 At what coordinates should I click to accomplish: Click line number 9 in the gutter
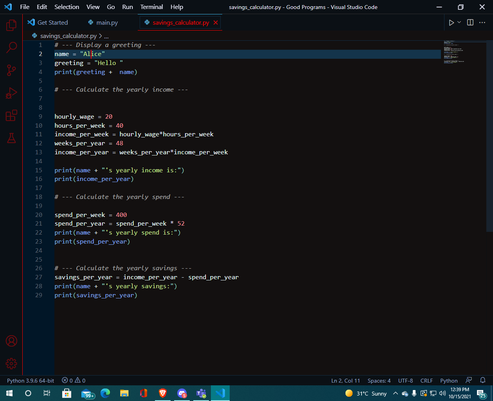click(x=40, y=117)
